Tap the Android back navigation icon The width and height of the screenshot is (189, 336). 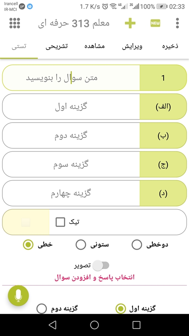point(53,325)
